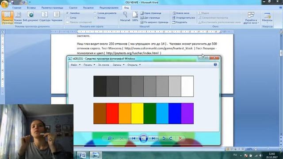The width and height of the screenshot is (283, 159).
Task: Open Файл menu in photo viewer
Action: tap(76, 65)
